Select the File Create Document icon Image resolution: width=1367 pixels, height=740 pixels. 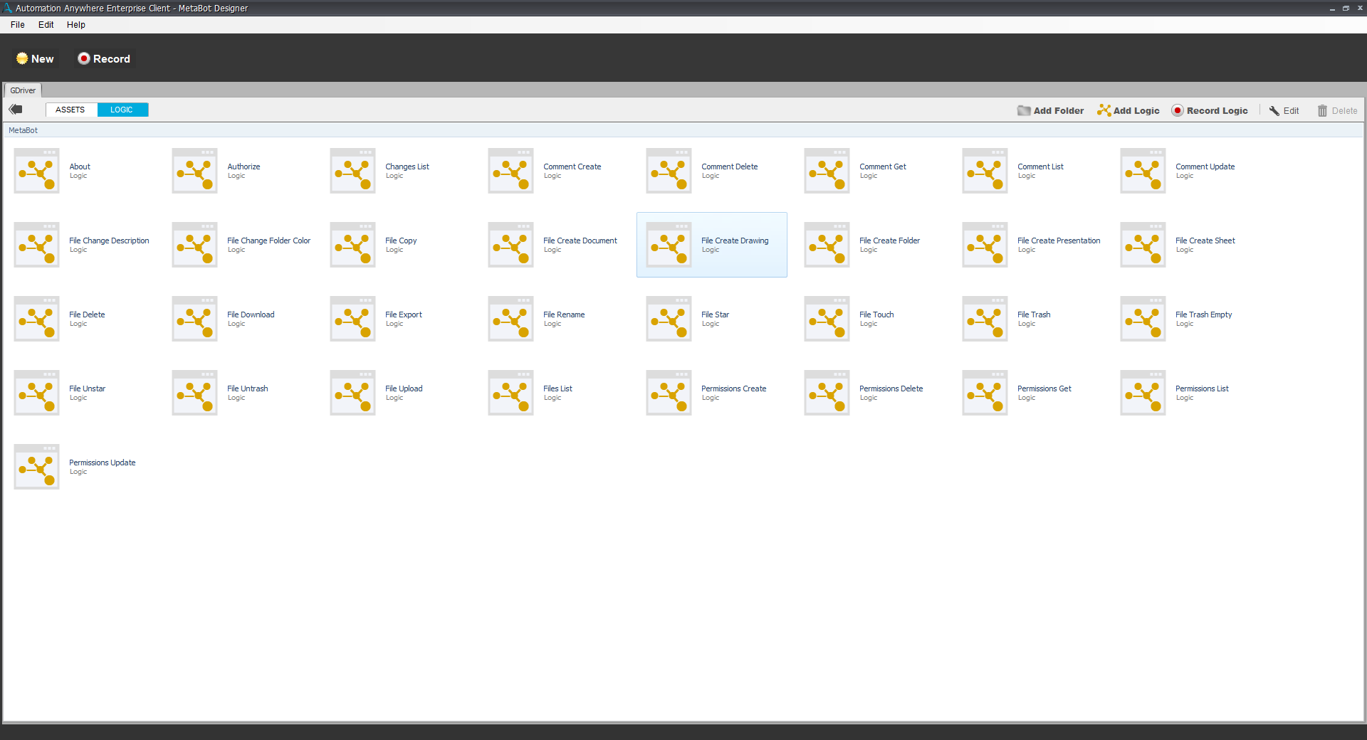pyautogui.click(x=510, y=245)
